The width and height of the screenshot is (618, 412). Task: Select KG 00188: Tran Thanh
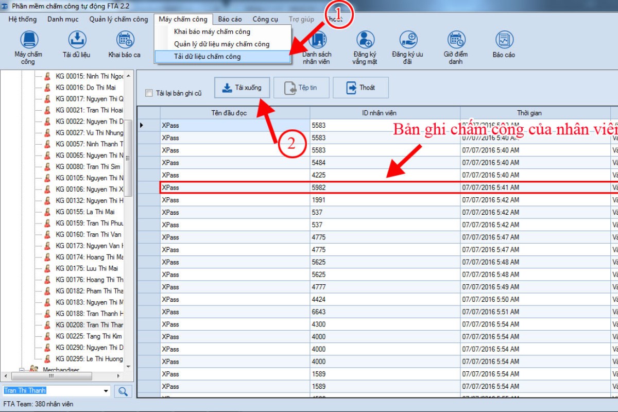point(89,314)
